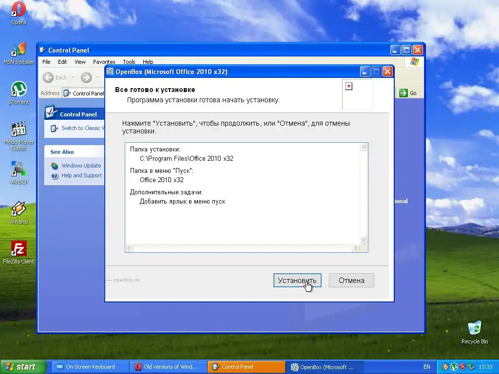
Task: Click the Windows Update globe icon
Action: (55, 166)
